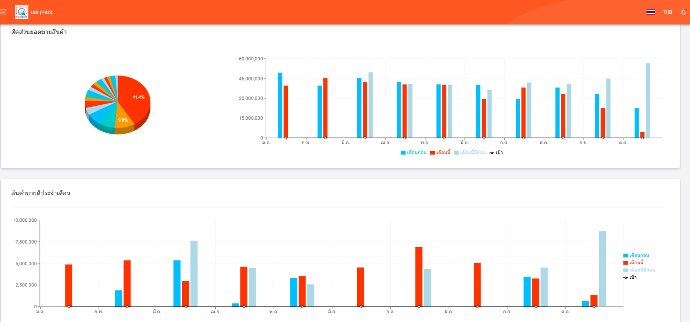Click the สินค้าขายดีประจำเดือน section title
Image resolution: width=690 pixels, height=327 pixels.
[x=41, y=193]
